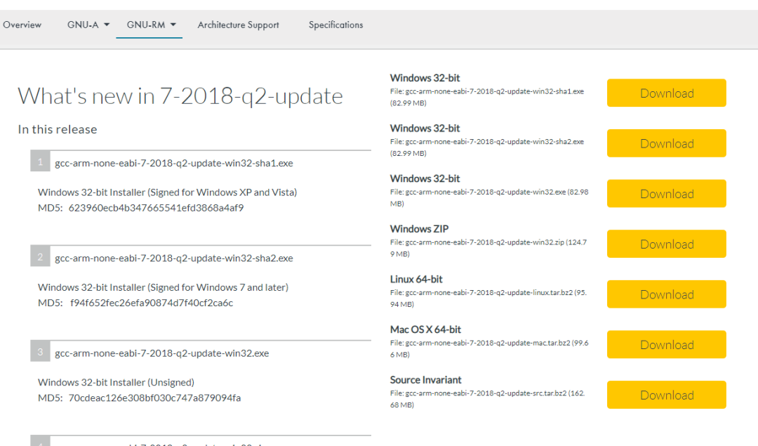Download the Mac OS X 64-bit tarball
This screenshot has width=758, height=446.
click(667, 344)
